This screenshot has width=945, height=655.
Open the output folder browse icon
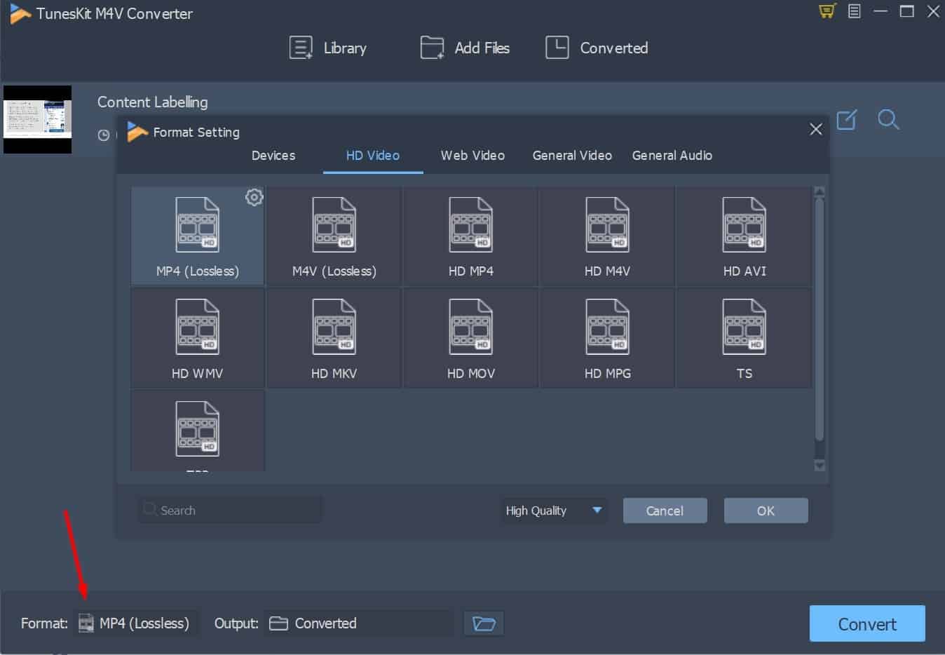(x=484, y=623)
